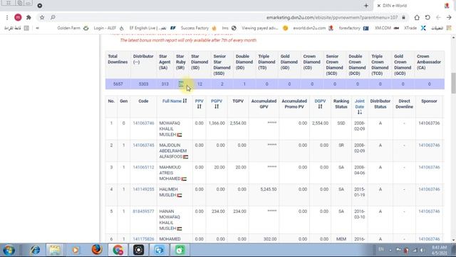This screenshot has height=257, width=456.
Task: Sort table by PGPV column
Action: click(217, 104)
